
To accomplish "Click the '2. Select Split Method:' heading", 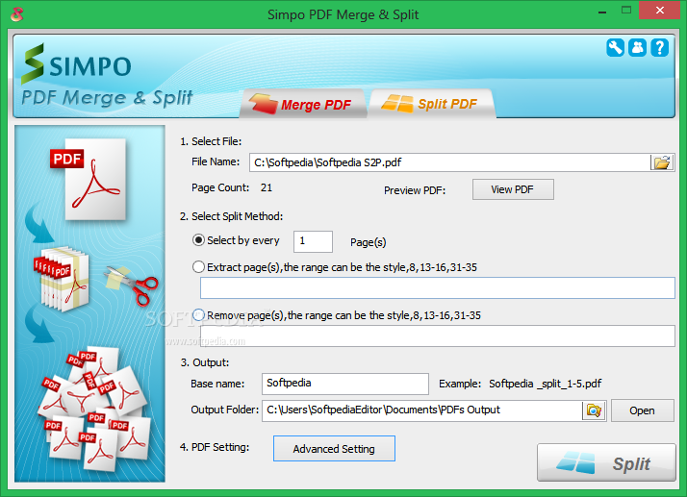I will coord(231,216).
